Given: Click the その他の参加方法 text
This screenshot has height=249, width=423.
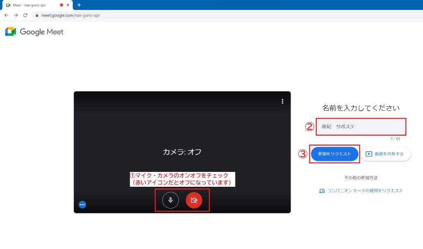Looking at the screenshot, I should [x=361, y=178].
